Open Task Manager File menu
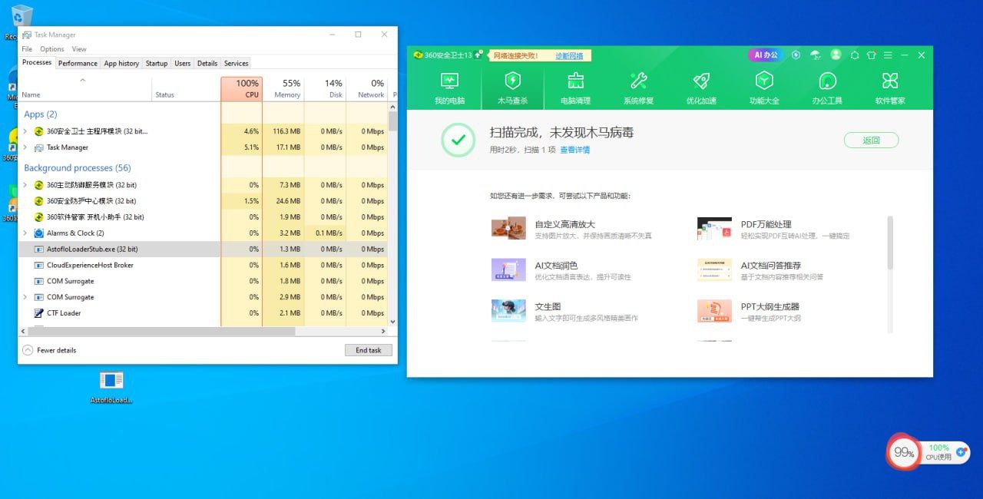This screenshot has width=983, height=499. coord(27,49)
